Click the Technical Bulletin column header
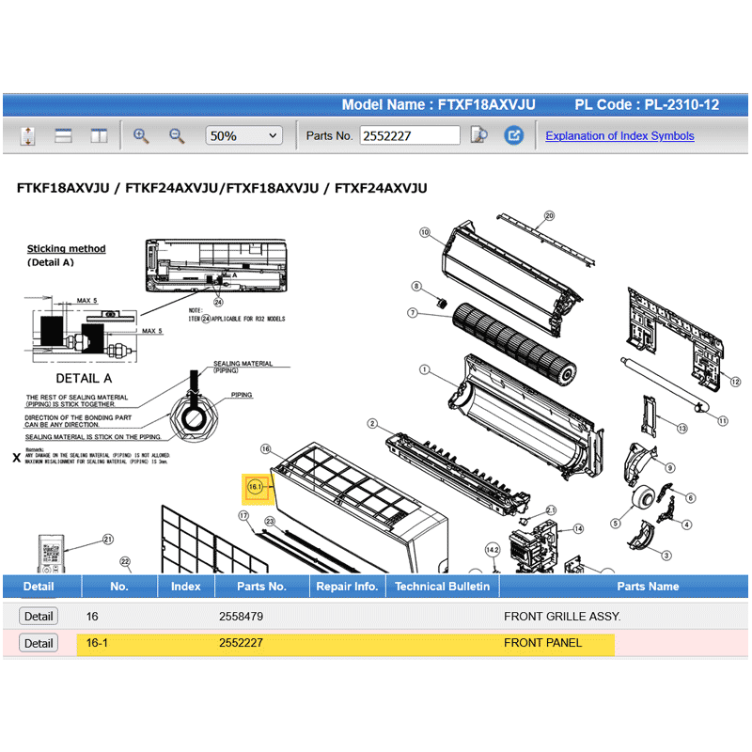 442,587
